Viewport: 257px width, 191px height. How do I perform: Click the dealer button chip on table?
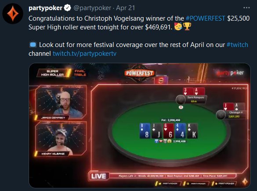[181, 107]
